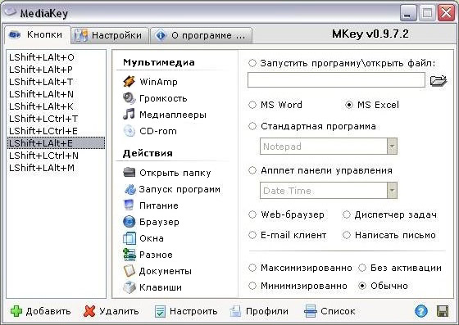Select hotkey LShift+LCtrl+N in list
The image size is (459, 325).
[x=56, y=156]
